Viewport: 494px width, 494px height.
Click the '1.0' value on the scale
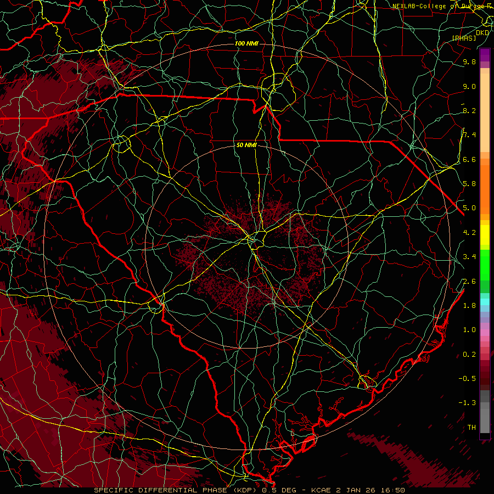pos(469,330)
